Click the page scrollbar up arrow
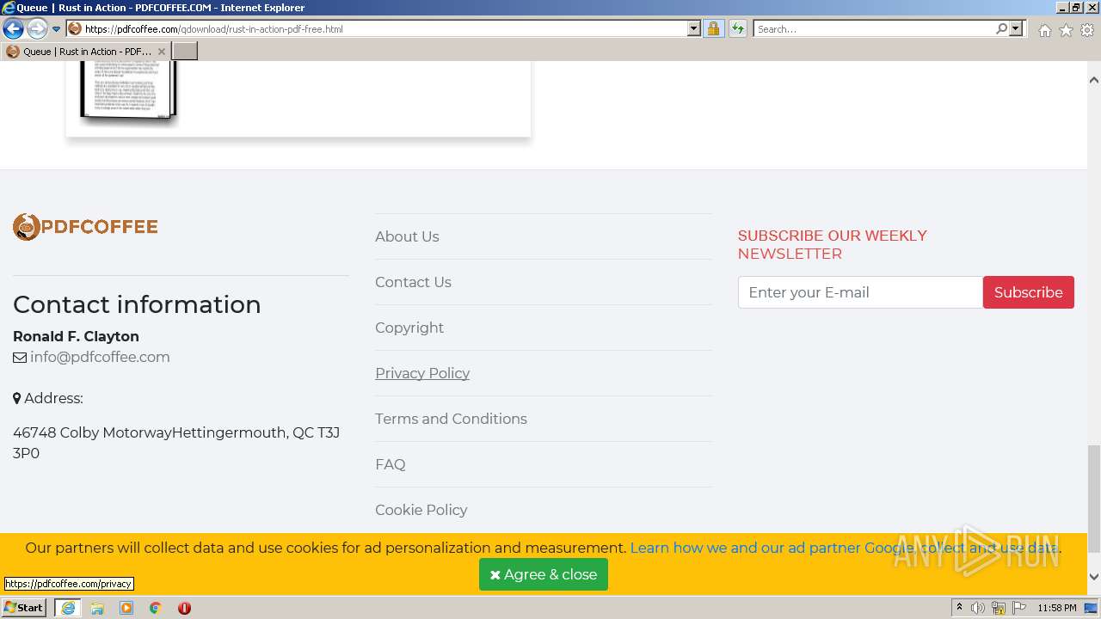 coord(1094,80)
